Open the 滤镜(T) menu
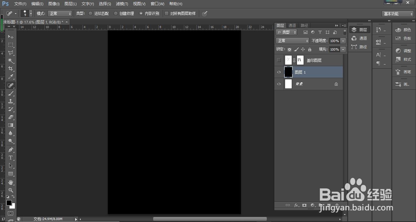This screenshot has height=222, width=416. [122, 4]
